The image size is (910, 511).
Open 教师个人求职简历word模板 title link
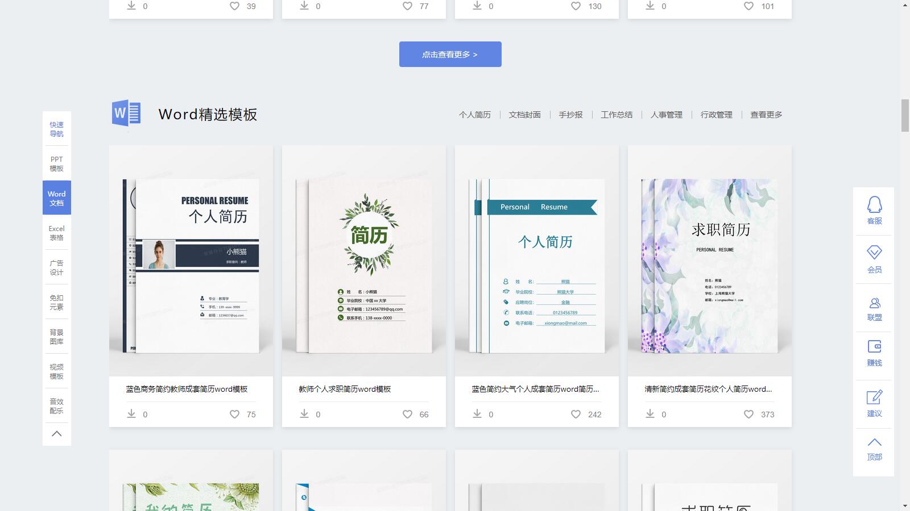pyautogui.click(x=345, y=389)
